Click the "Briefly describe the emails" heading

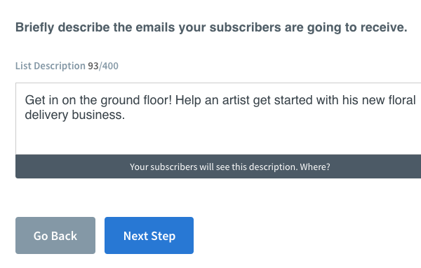[211, 27]
